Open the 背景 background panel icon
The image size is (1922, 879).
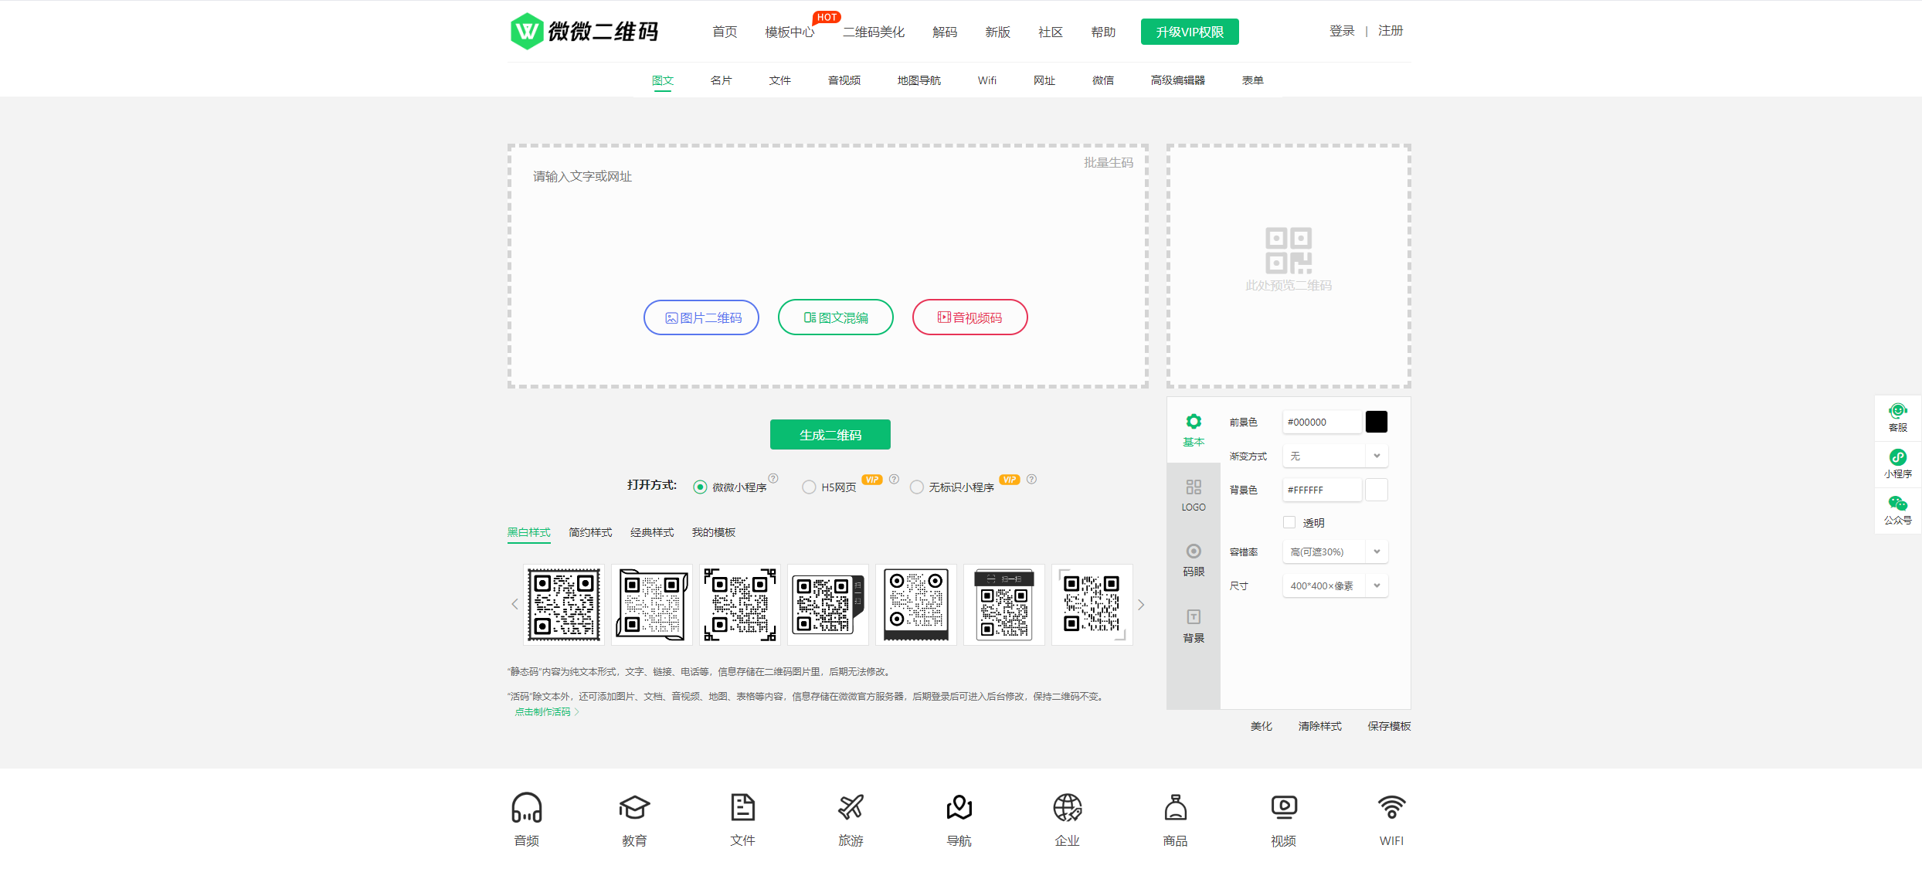coord(1194,617)
